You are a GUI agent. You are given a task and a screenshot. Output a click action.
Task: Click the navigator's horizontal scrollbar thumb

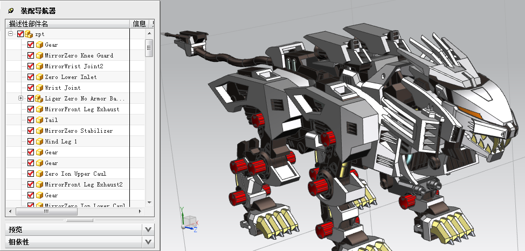point(46,211)
